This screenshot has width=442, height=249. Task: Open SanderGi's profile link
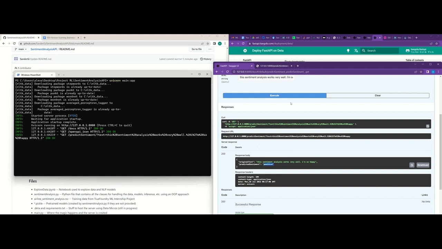click(25, 59)
